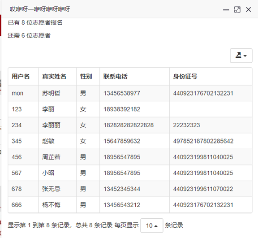This screenshot has width=258, height=238.
Task: Select ID number 22232323
Action: [186, 125]
